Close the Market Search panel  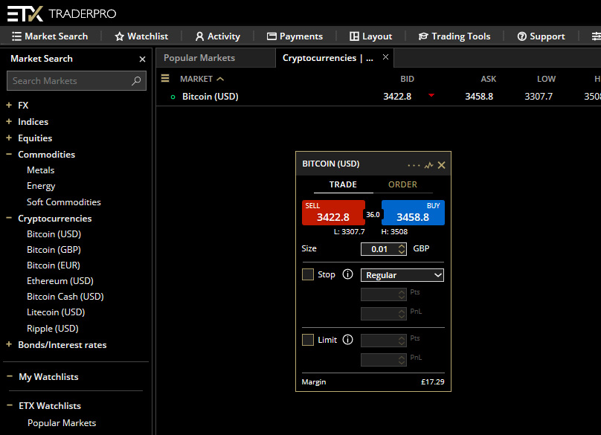[x=142, y=59]
